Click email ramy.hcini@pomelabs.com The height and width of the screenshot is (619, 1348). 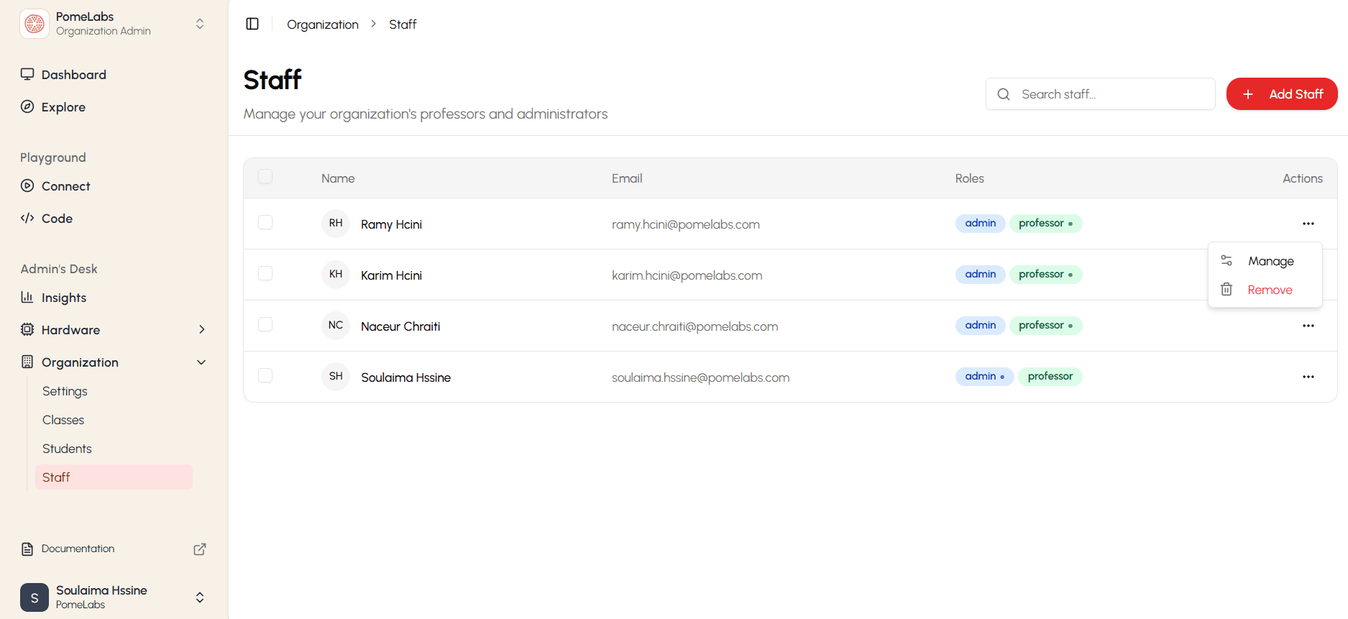[686, 224]
